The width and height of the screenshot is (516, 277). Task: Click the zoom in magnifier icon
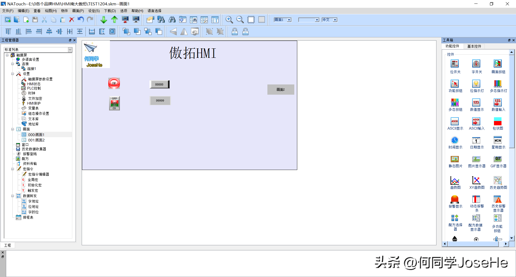coord(229,20)
